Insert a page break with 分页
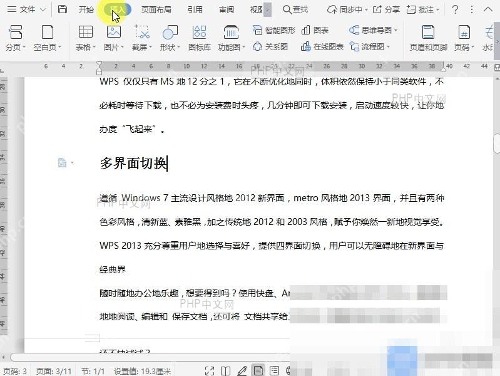This screenshot has height=376, width=500. [15, 38]
